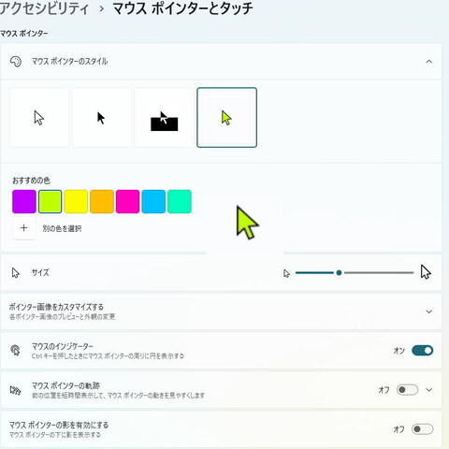Image resolution: width=449 pixels, height=449 pixels.
Task: Click the small cursor icon at slider start
Action: pyautogui.click(x=286, y=273)
